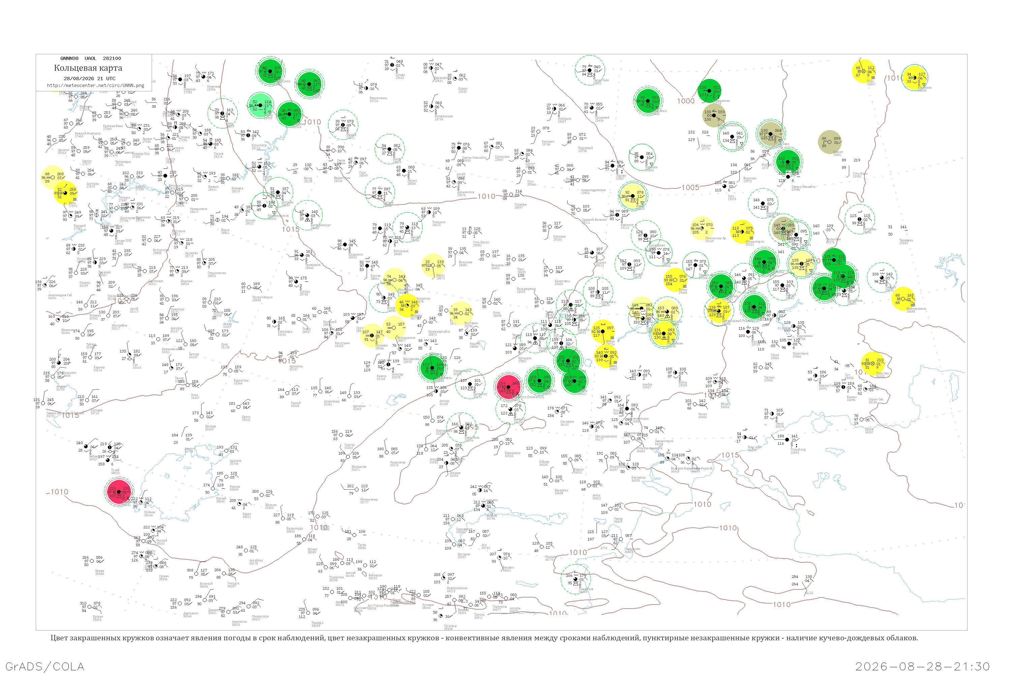
Task: Select the light green circle at Гайны
Action: [260, 105]
